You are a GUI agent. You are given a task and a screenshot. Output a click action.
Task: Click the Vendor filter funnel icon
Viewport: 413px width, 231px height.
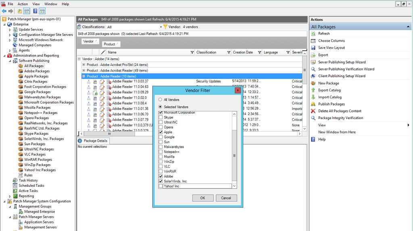point(165,27)
